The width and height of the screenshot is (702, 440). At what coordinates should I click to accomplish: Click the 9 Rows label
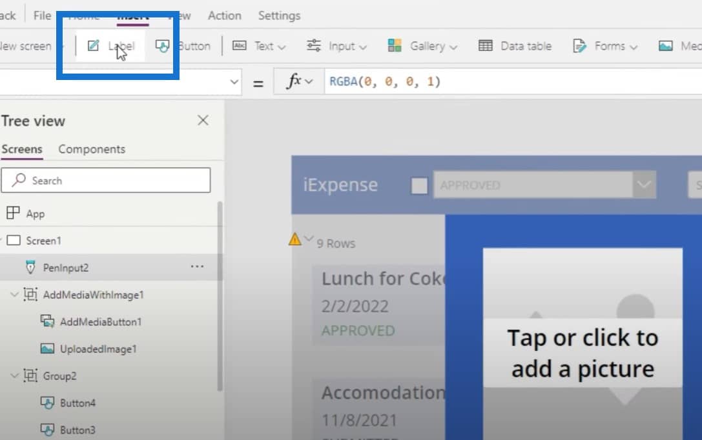(336, 243)
